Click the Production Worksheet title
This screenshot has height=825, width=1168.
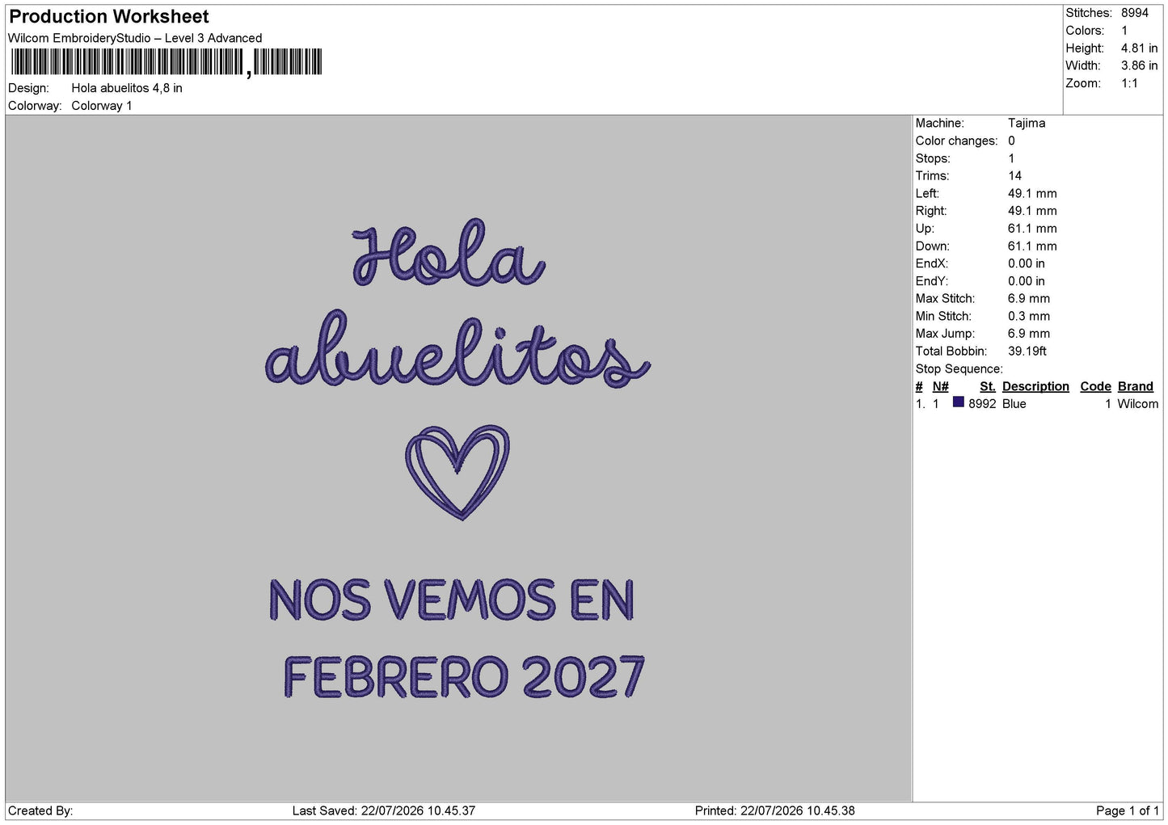(109, 16)
